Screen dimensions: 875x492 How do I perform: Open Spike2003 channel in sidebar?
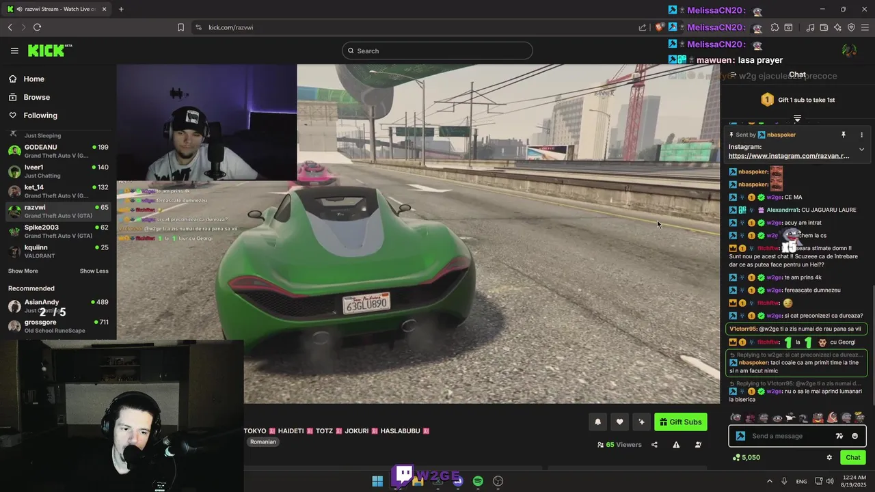58,231
